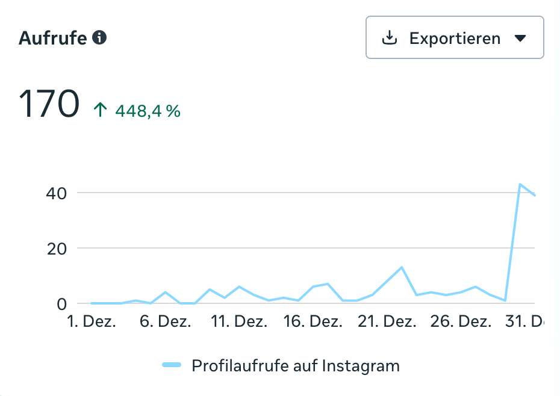Click the 21. Dez. axis label

point(387,321)
